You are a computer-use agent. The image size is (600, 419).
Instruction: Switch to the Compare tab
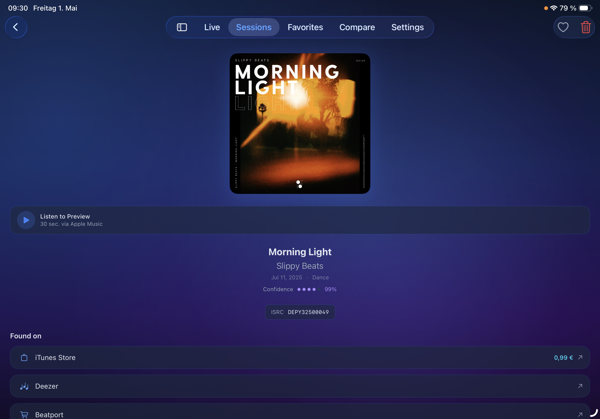click(x=357, y=27)
